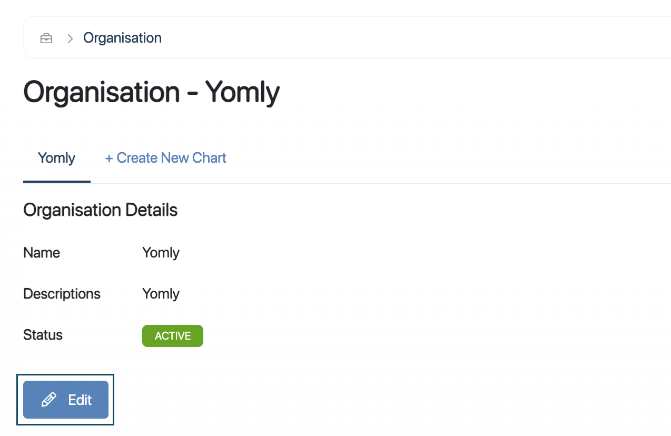671x436 pixels.
Task: Click the Status field label
Action: tap(43, 335)
